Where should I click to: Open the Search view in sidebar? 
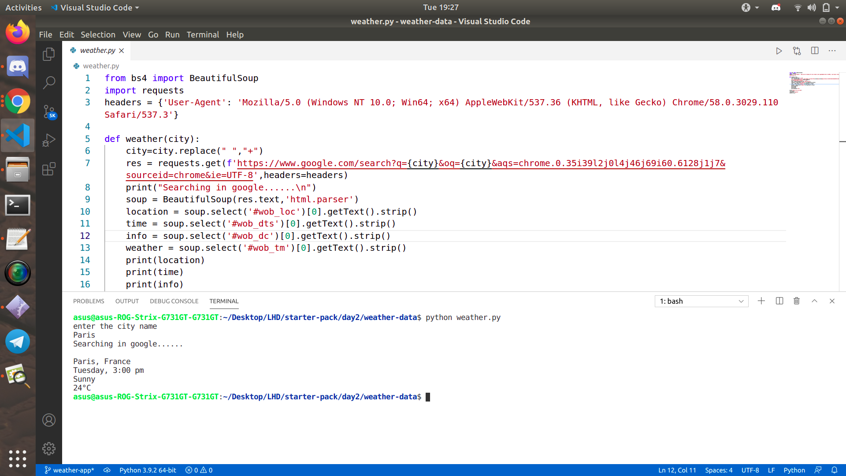click(49, 82)
